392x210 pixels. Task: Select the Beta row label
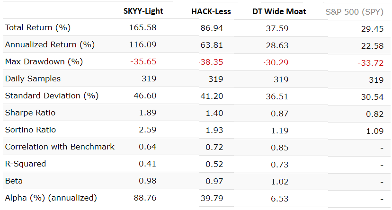click(13, 181)
